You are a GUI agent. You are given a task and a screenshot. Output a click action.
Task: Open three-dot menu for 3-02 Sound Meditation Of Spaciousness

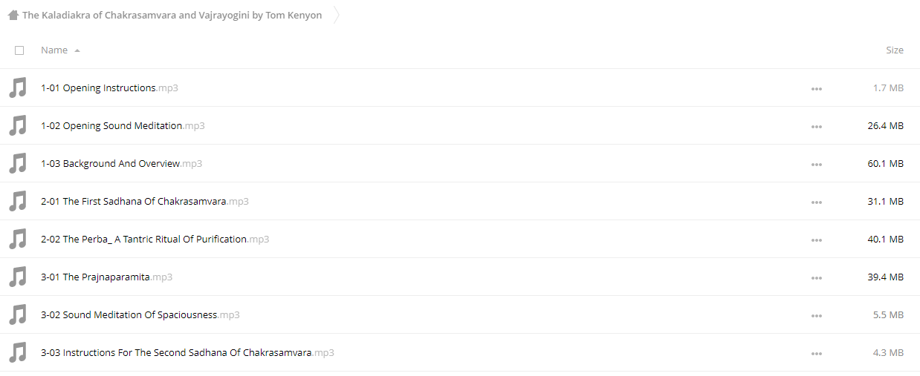point(817,316)
